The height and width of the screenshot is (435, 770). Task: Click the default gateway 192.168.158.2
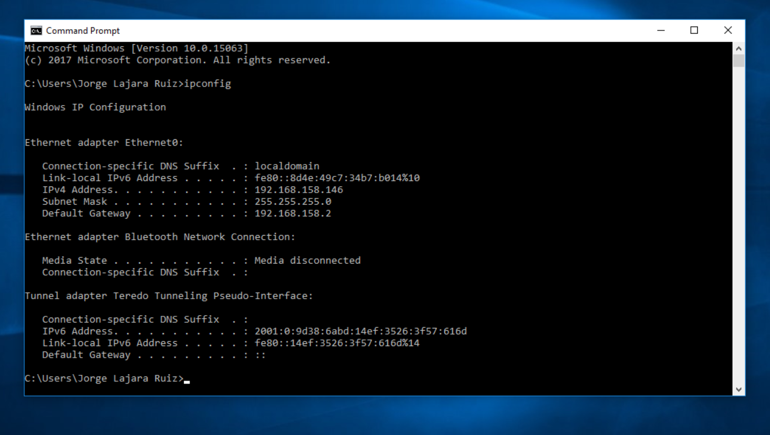pos(293,213)
